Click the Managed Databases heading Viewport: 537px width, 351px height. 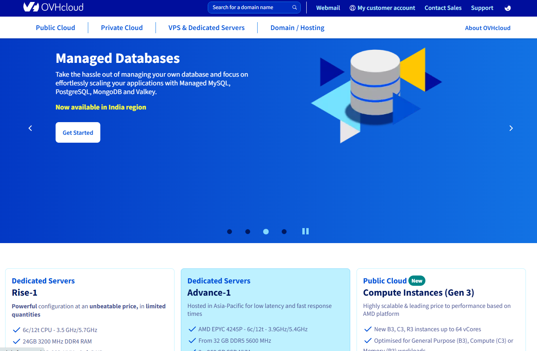[118, 58]
